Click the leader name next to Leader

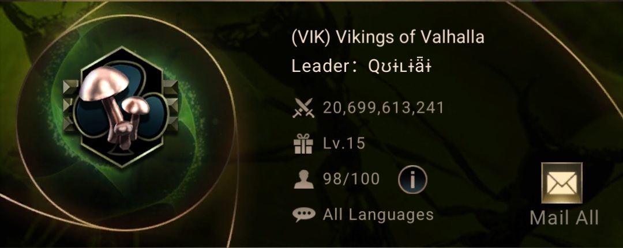coord(400,67)
